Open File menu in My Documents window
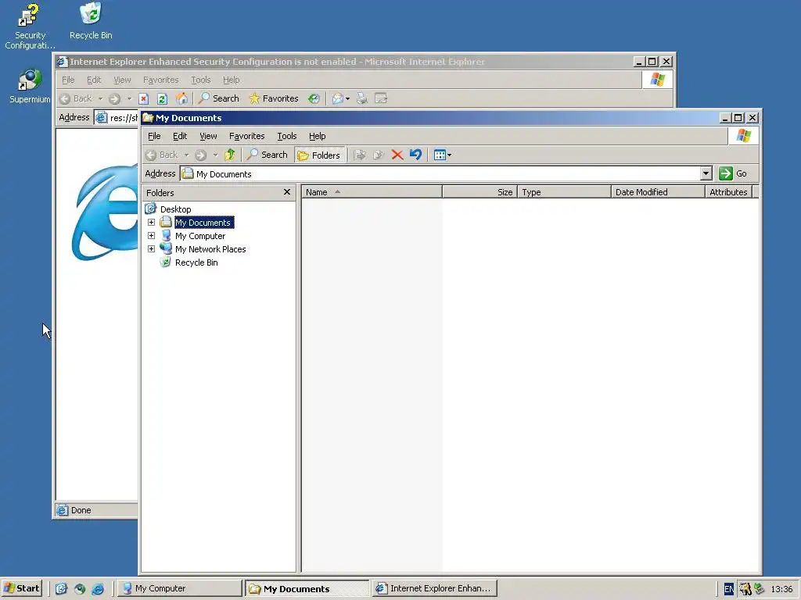The image size is (801, 600). [x=154, y=136]
